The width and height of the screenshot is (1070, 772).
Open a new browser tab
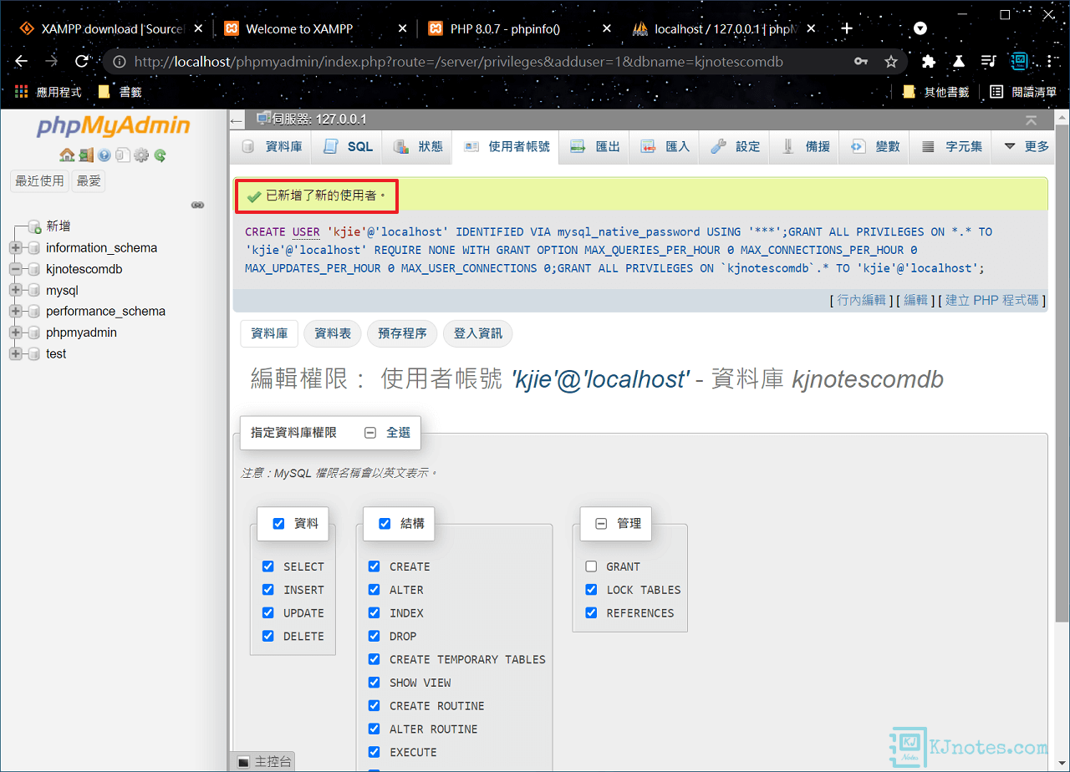click(847, 28)
